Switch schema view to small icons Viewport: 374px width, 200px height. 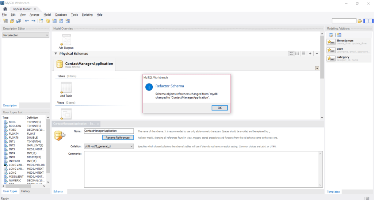point(297,53)
